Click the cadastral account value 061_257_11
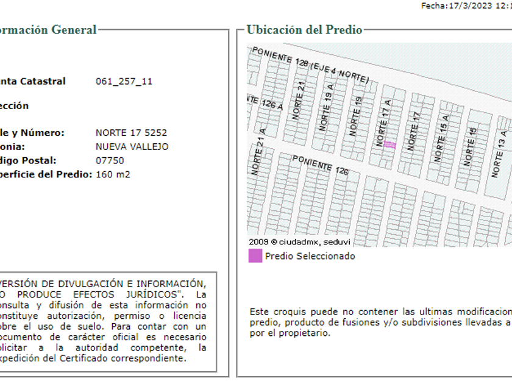The width and height of the screenshot is (512, 384). click(124, 81)
